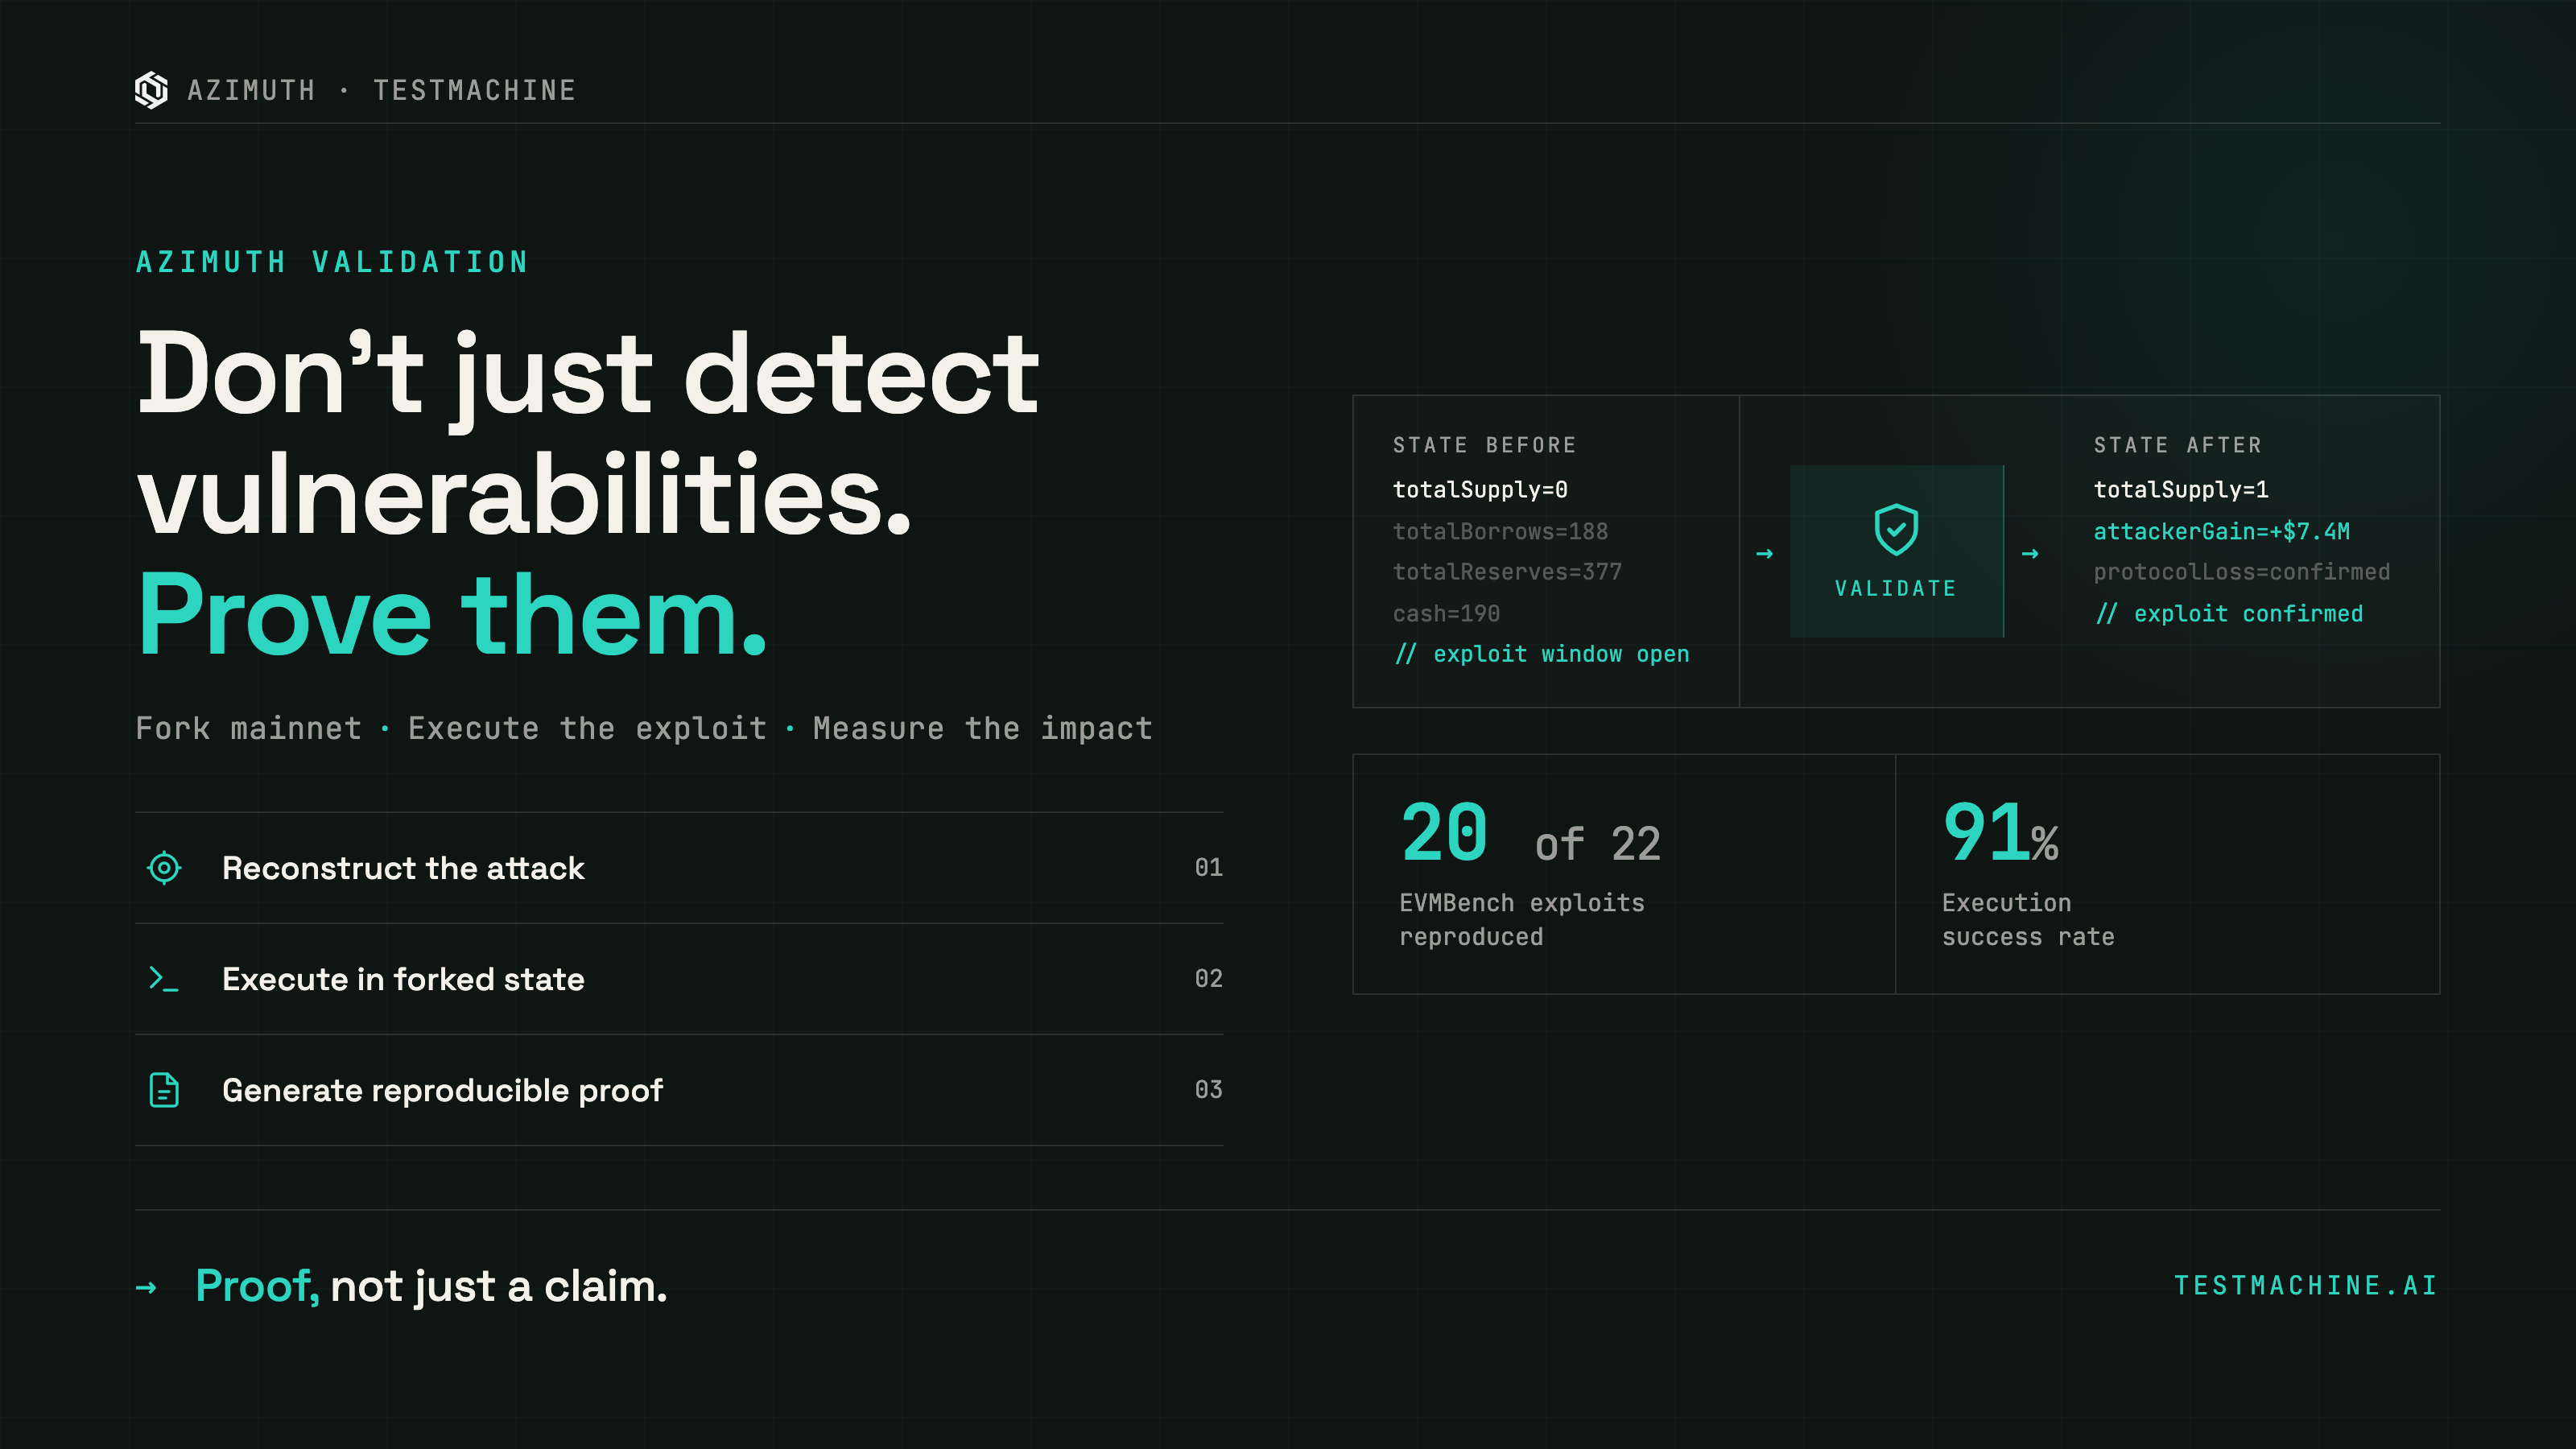Click the // exploit confirmed comment
Screen dimensions: 2576x1449
(x=2229, y=614)
